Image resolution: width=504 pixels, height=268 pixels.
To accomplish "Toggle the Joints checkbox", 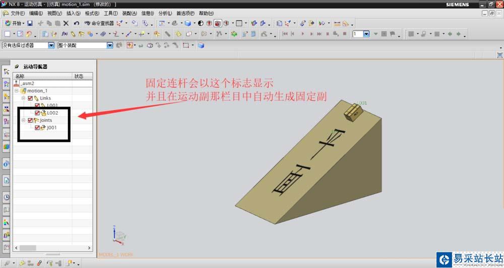I will coord(30,120).
